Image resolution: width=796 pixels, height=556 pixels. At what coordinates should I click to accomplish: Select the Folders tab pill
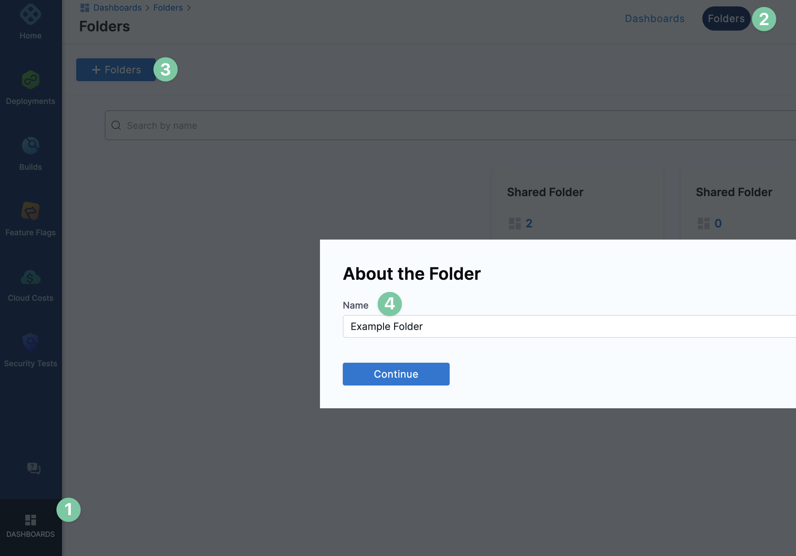pyautogui.click(x=726, y=19)
